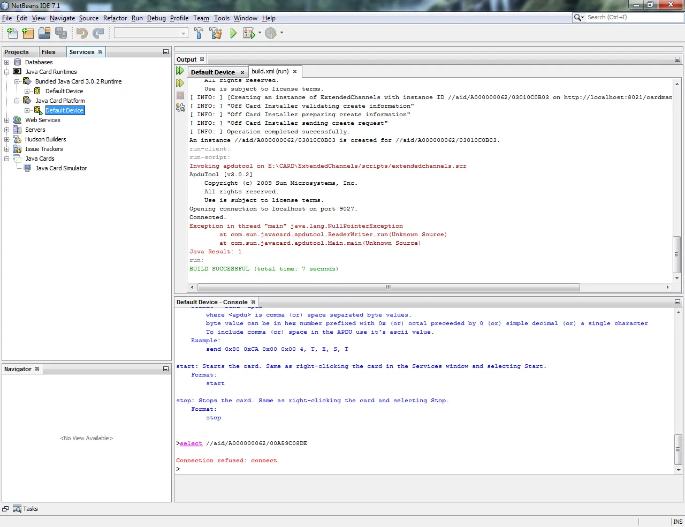This screenshot has width=685, height=527.
Task: Click the Debug Project toolbar icon
Action: point(249,33)
